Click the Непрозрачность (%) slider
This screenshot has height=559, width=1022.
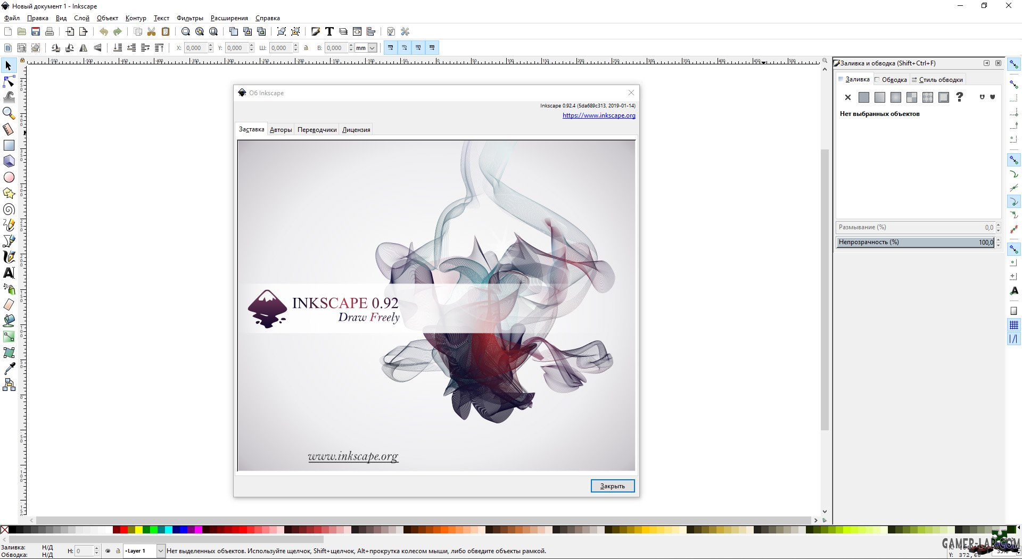(915, 242)
